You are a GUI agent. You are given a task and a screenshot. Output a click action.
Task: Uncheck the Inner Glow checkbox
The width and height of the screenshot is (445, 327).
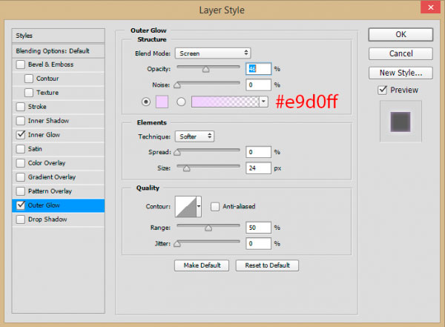[x=21, y=135]
